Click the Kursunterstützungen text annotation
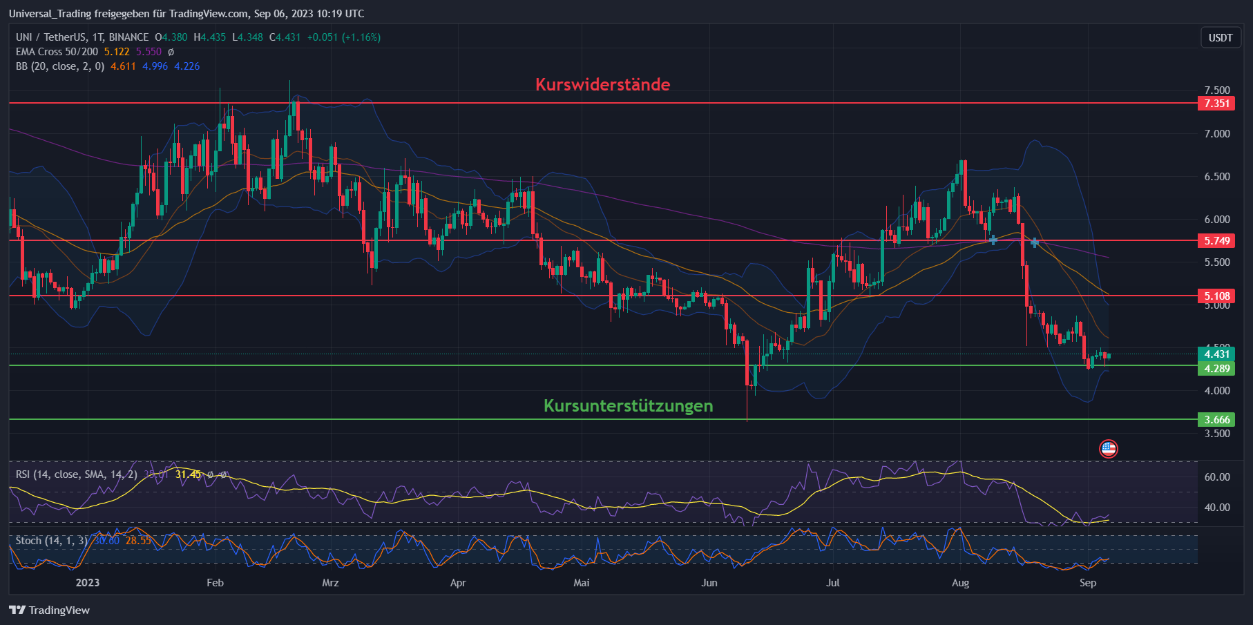 point(628,406)
